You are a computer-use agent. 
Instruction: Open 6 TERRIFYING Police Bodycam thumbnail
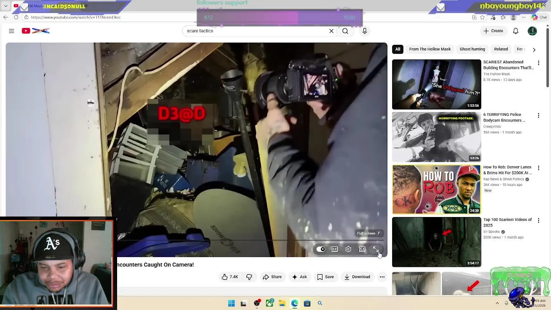tap(436, 137)
